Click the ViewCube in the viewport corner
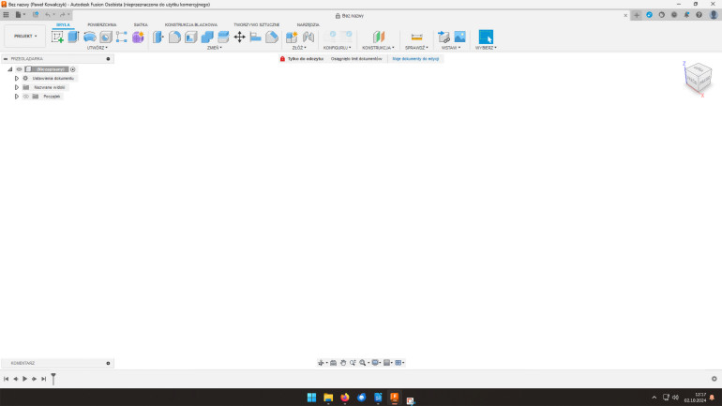This screenshot has width=722, height=406. point(697,80)
